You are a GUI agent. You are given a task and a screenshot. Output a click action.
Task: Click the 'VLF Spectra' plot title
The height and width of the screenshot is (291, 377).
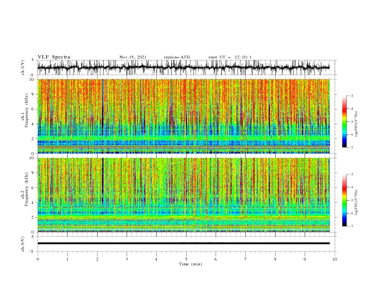point(54,57)
